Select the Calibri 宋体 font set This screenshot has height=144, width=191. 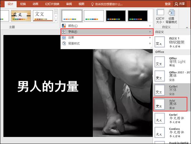tap(172, 90)
